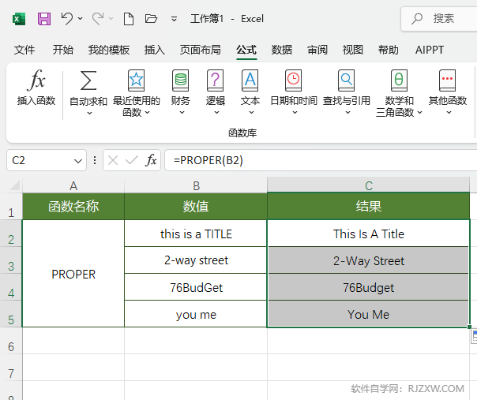The image size is (477, 400).
Task: Open Lookup and Reference (查找与引用) functions
Action: pyautogui.click(x=346, y=80)
